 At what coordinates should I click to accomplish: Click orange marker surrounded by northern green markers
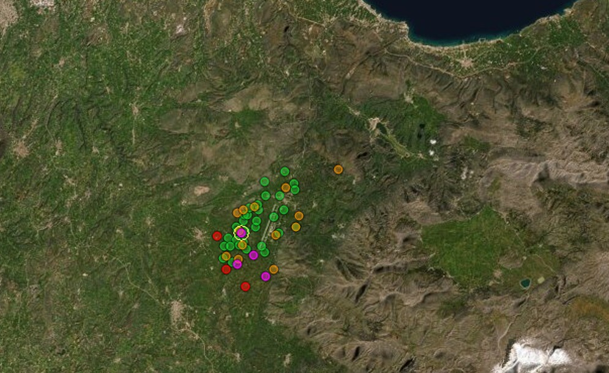286,188
